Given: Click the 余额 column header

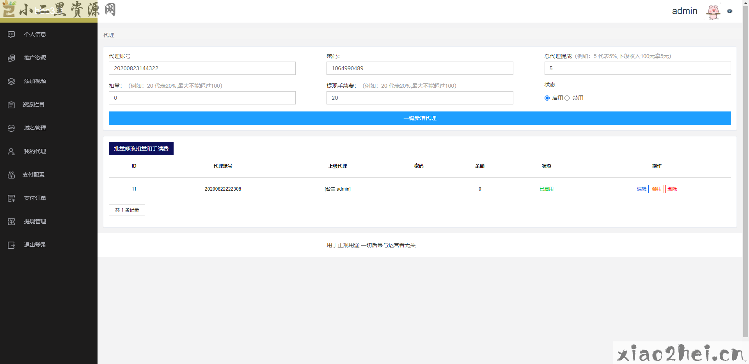Looking at the screenshot, I should (x=480, y=166).
